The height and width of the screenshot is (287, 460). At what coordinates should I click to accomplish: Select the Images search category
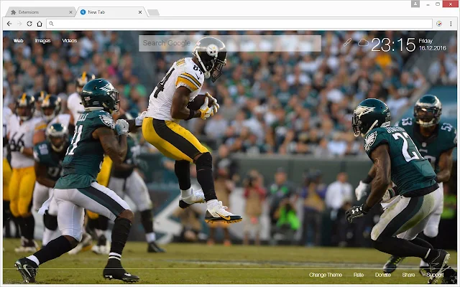click(x=43, y=41)
